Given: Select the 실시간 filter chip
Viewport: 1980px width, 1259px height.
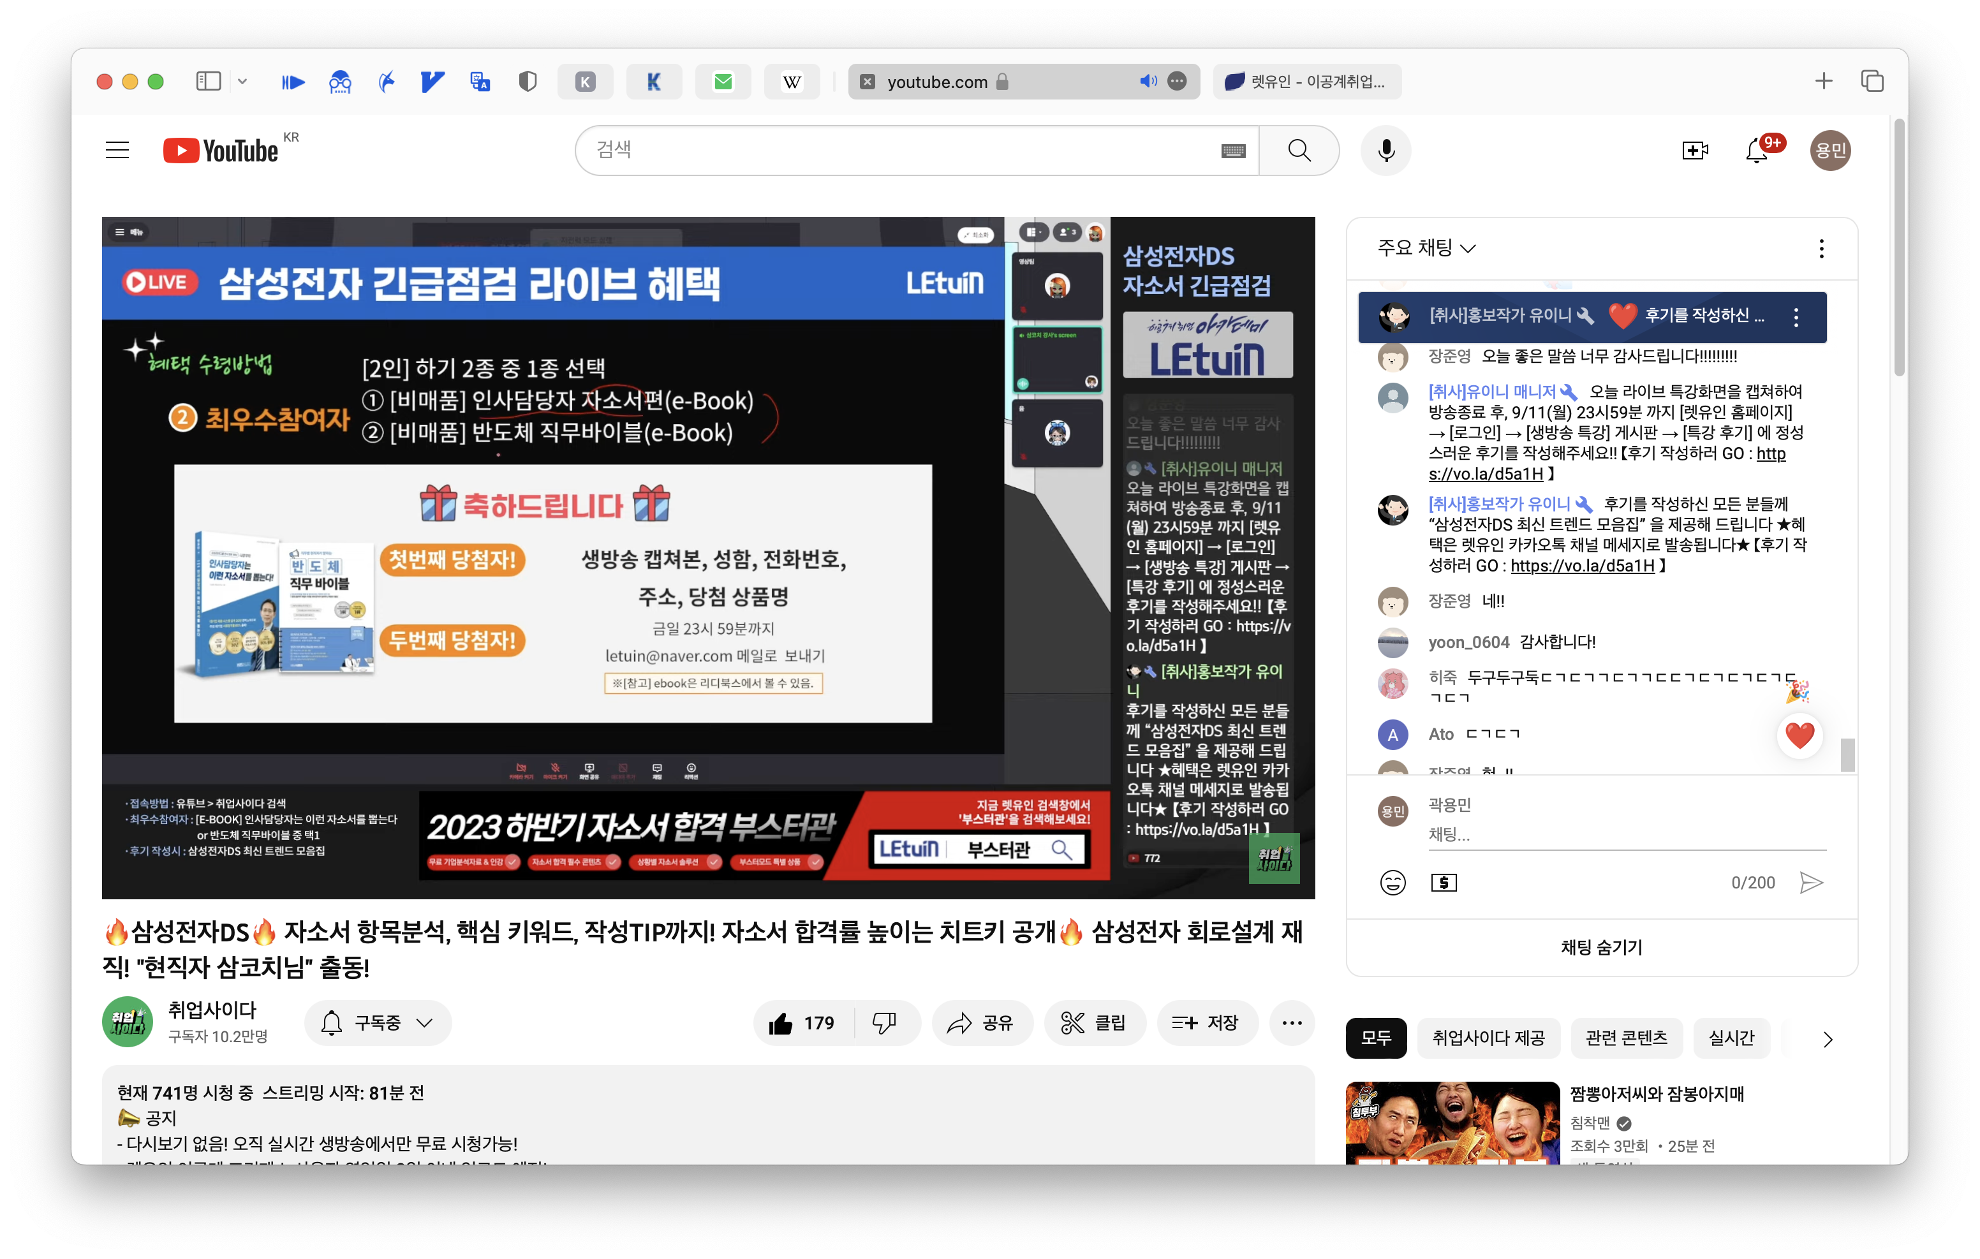Looking at the screenshot, I should click(1731, 1038).
